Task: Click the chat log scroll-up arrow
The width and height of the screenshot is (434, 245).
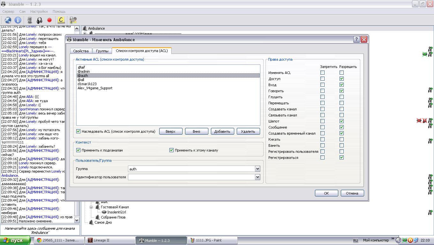Action: click(x=77, y=29)
